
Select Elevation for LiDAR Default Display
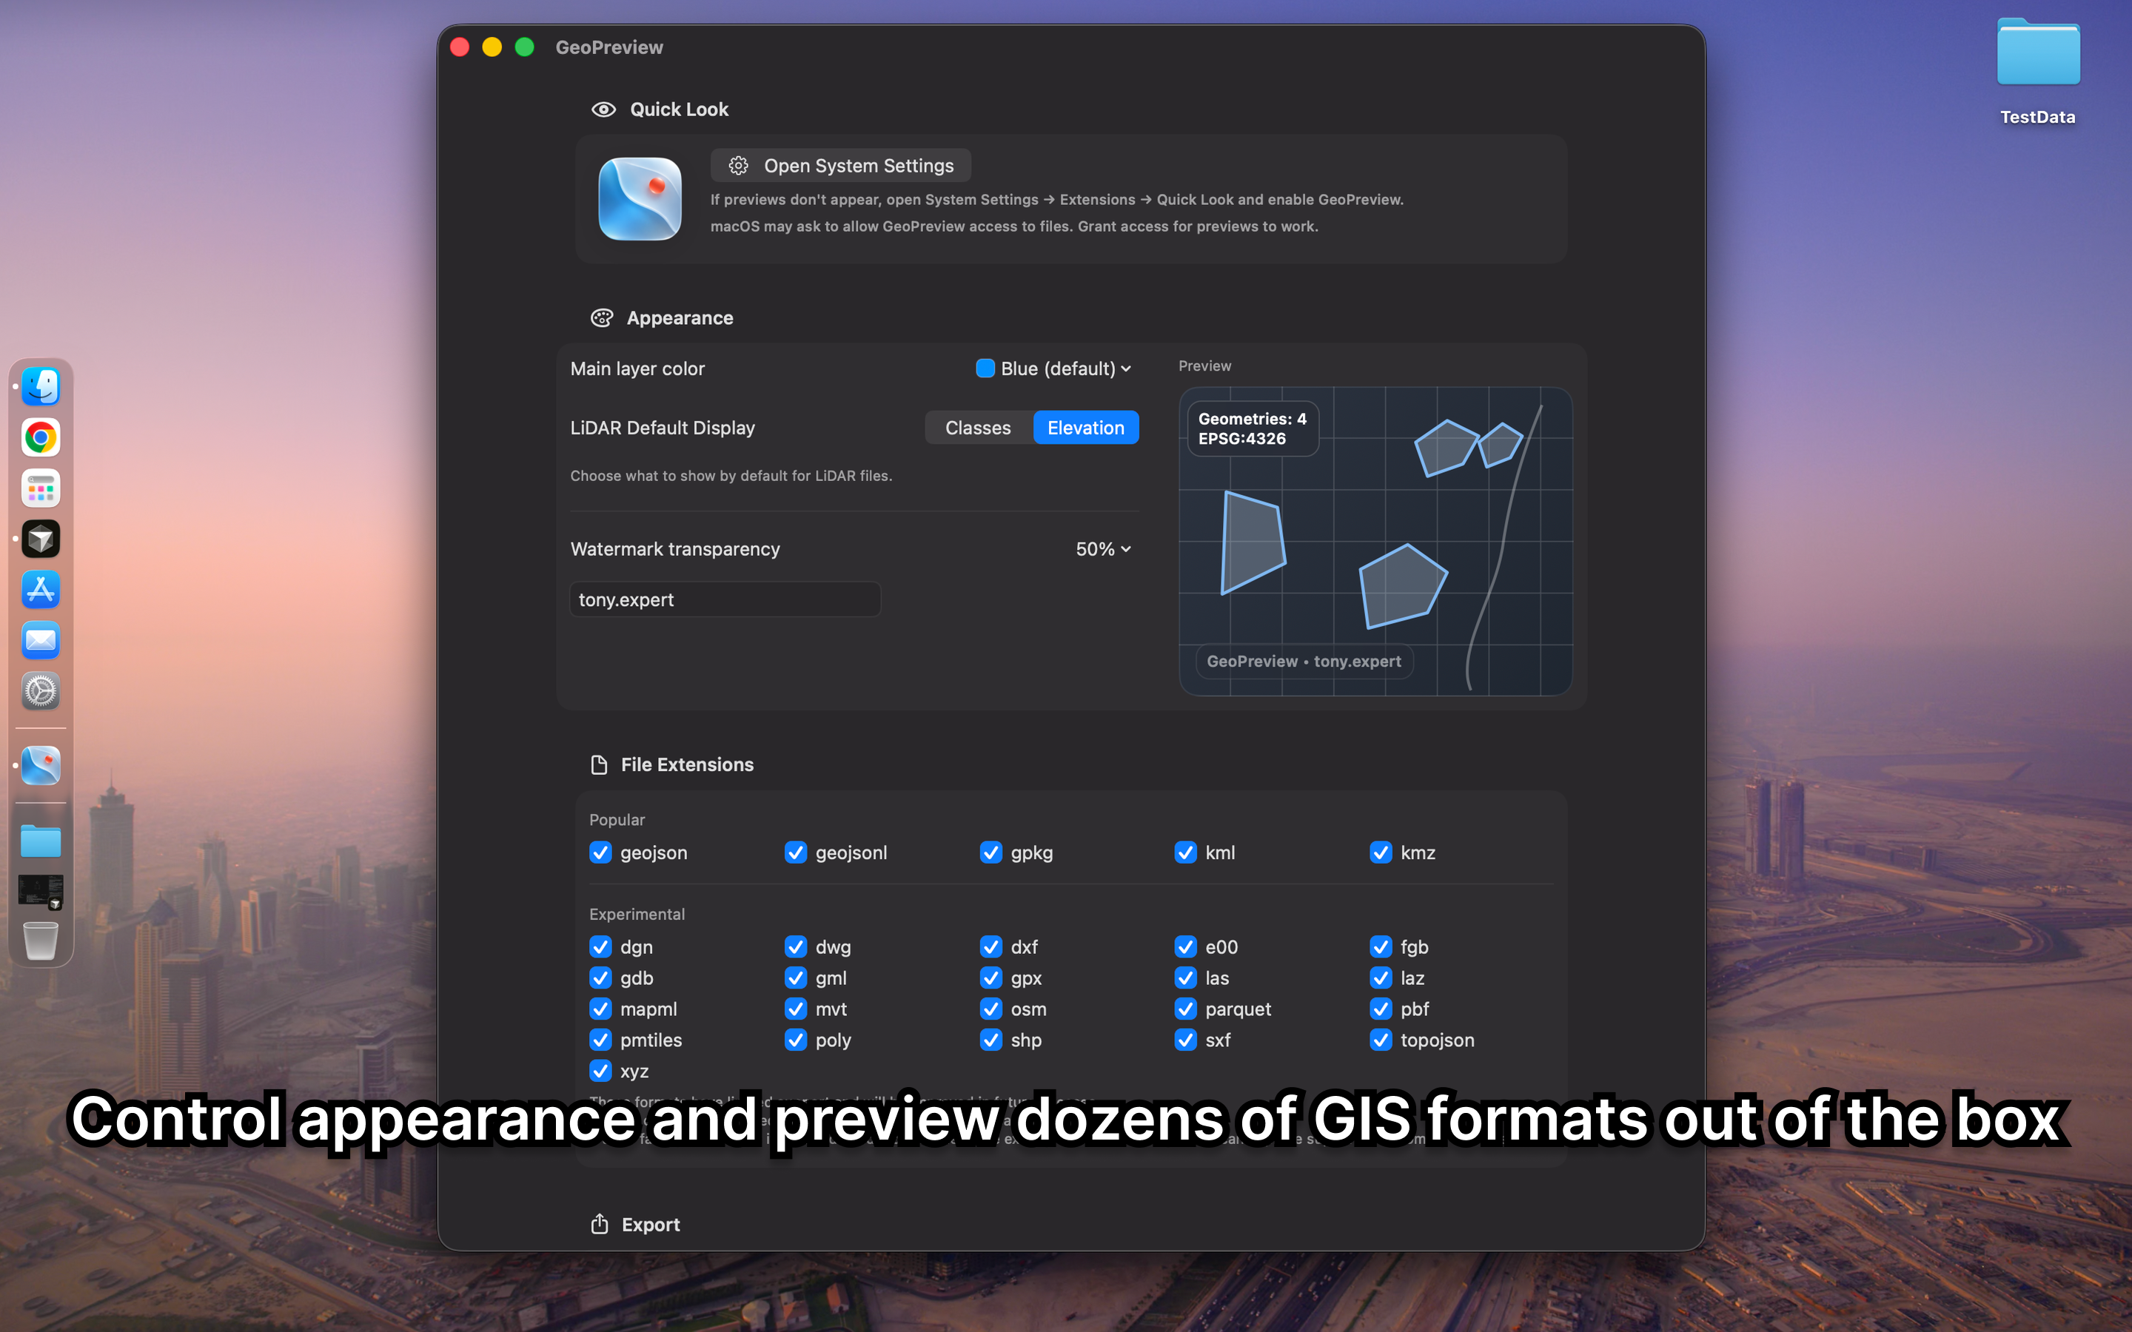(1085, 427)
